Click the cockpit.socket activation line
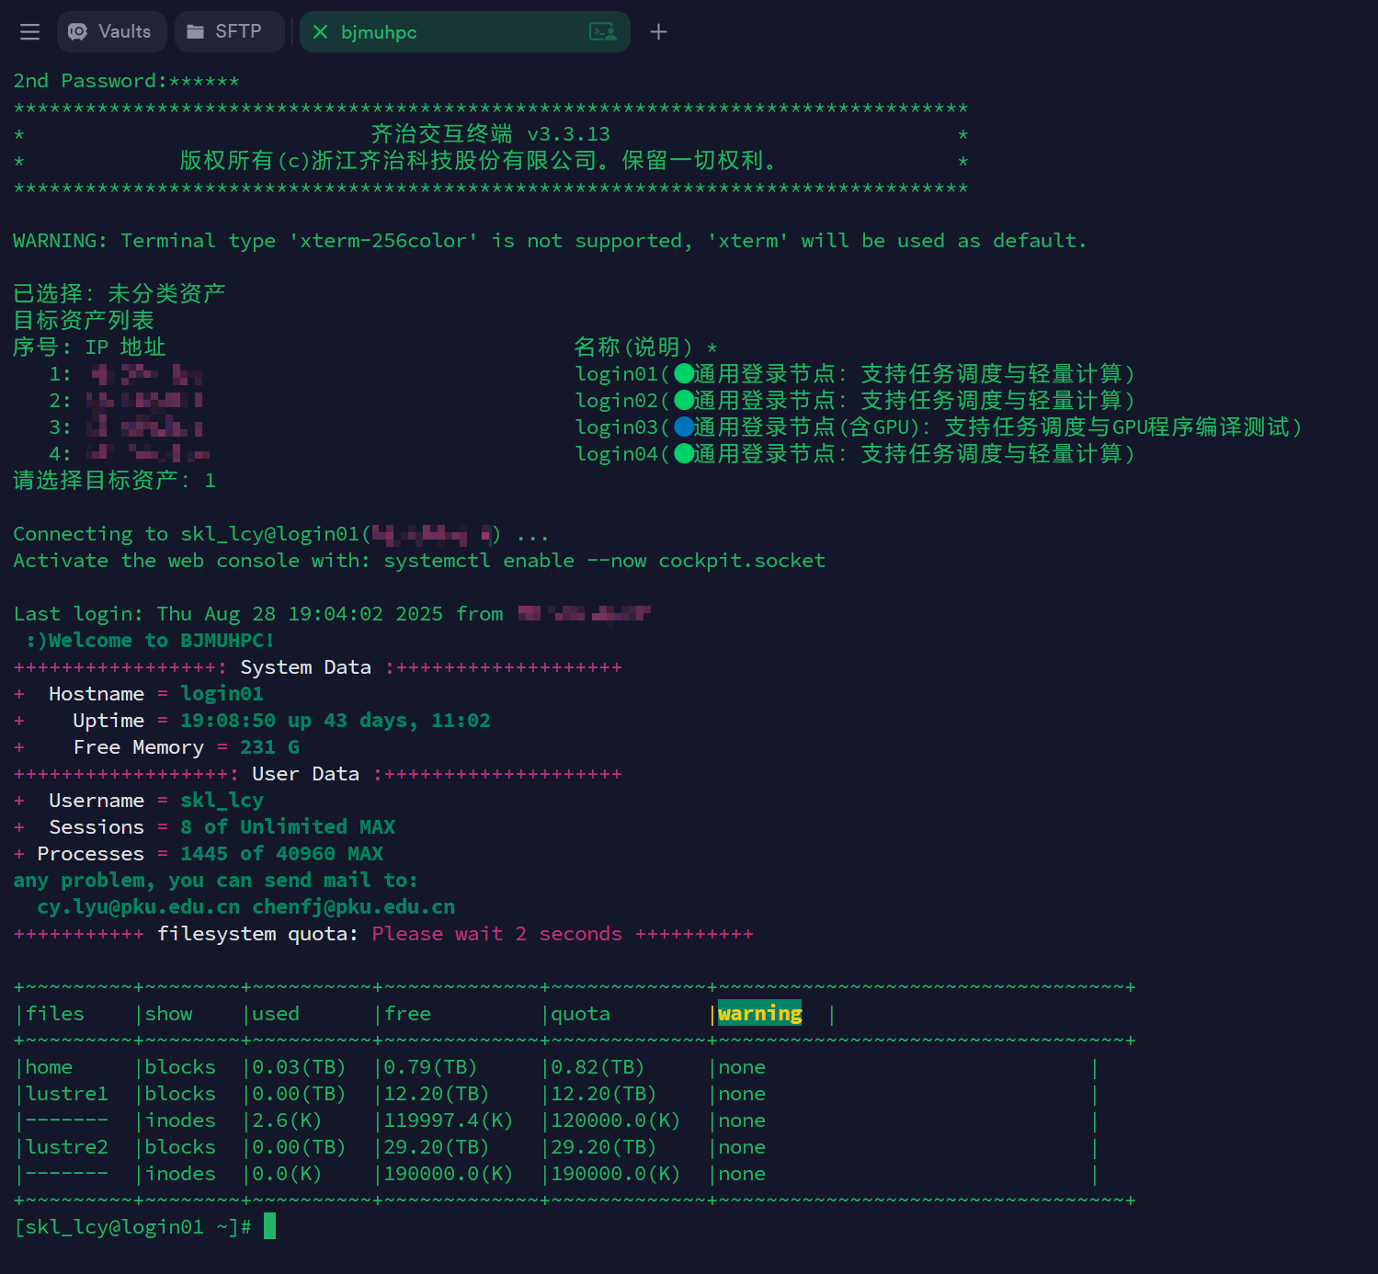This screenshot has height=1274, width=1378. click(x=419, y=561)
